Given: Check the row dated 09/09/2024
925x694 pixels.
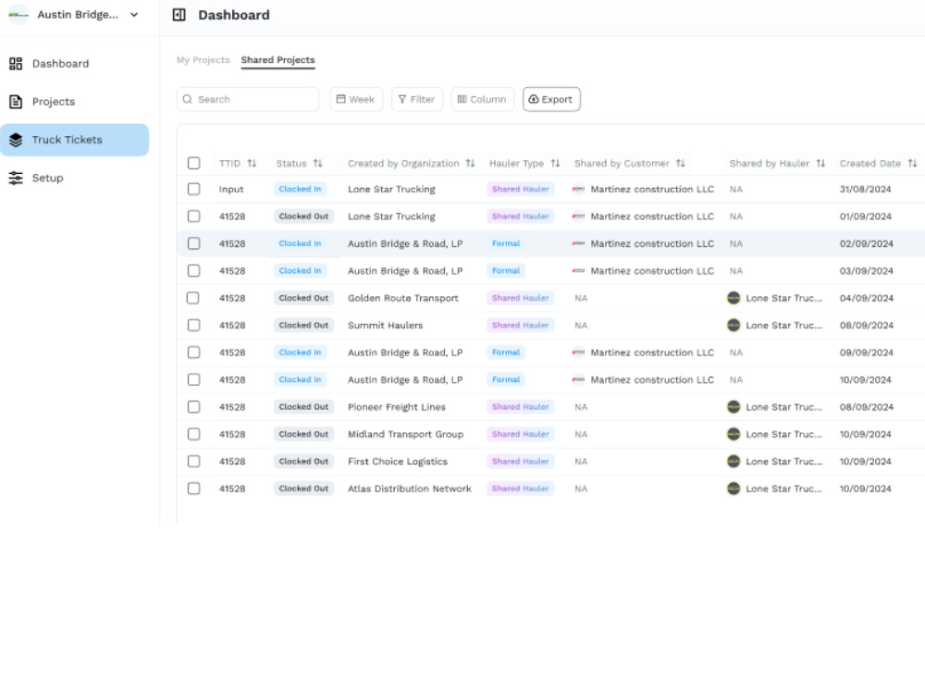Looking at the screenshot, I should (x=193, y=353).
